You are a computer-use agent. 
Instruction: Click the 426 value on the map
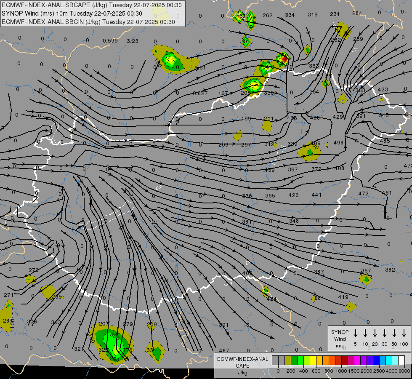click(293, 195)
